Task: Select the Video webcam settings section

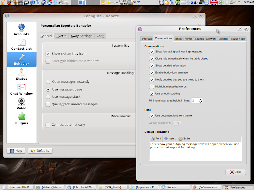Action: (x=21, y=104)
